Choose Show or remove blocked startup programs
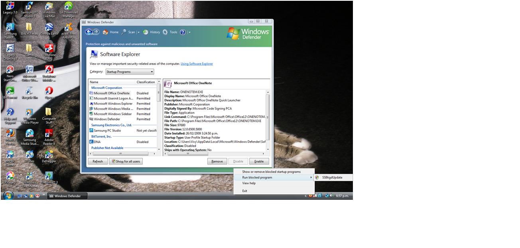The width and height of the screenshot is (520, 248). 274,172
